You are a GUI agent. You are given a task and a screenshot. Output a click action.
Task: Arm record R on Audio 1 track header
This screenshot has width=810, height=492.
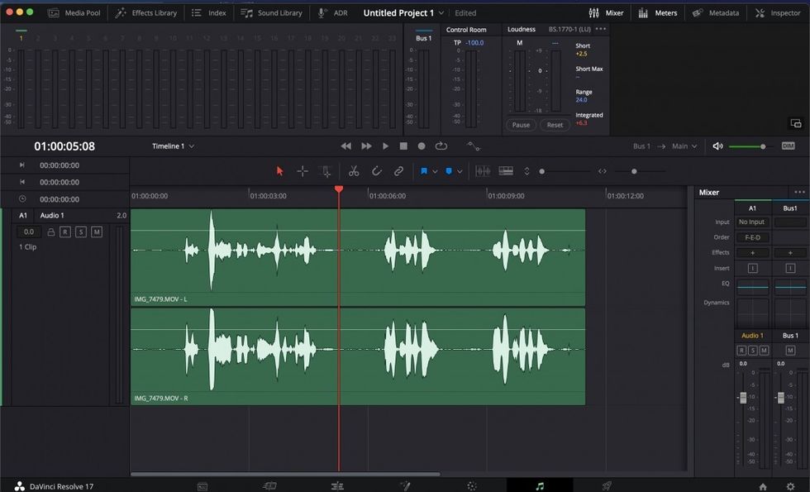65,232
